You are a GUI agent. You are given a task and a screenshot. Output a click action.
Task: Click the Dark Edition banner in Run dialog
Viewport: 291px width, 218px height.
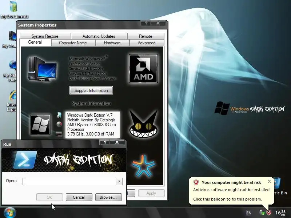(64, 160)
